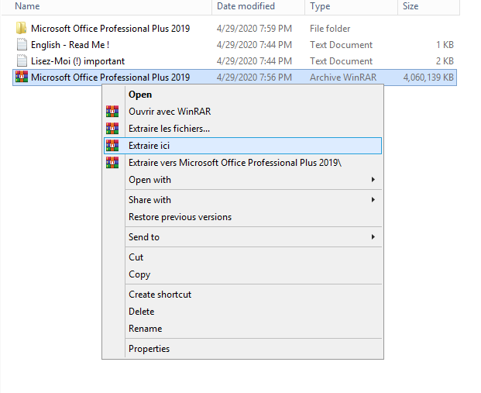Click the 4,060,139 KB size cell
The height and width of the screenshot is (393, 481).
click(428, 77)
